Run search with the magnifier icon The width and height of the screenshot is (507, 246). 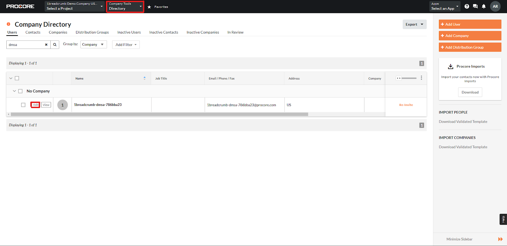point(55,45)
